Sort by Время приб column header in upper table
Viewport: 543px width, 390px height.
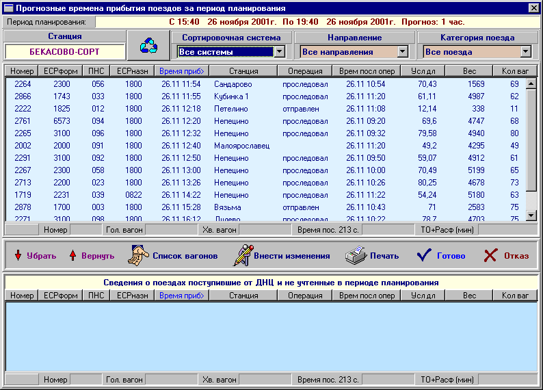182,71
